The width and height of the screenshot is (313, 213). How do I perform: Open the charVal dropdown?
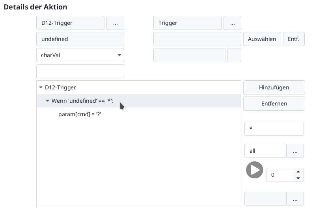(x=80, y=56)
